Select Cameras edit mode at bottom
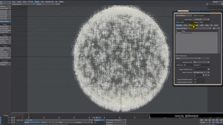This screenshot has width=223, height=125. click(84, 123)
